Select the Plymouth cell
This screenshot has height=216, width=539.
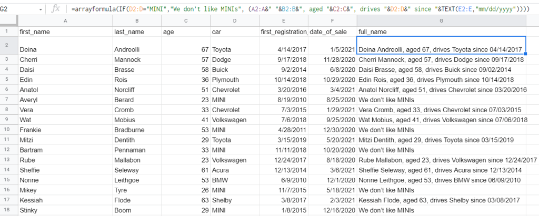tap(235, 80)
